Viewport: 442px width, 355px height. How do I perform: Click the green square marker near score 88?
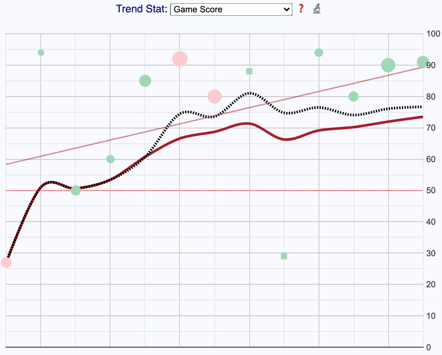249,72
